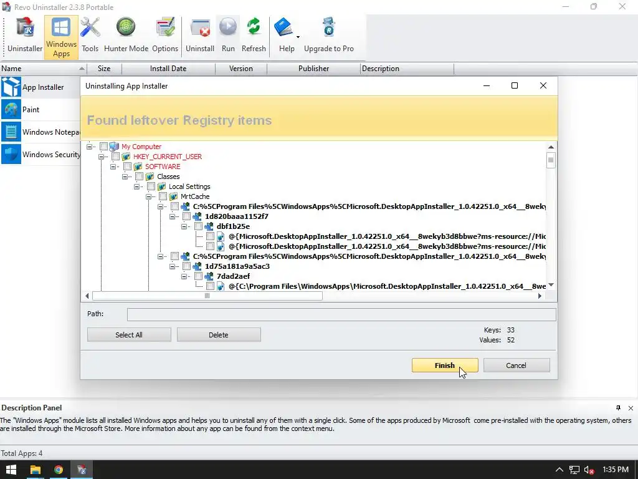Click the Path field
638x479 pixels.
pos(341,314)
